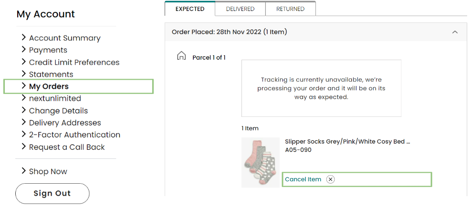Screen dimensions: 472x209
Task: Click the chevron before Request a Call Back
Action: (24, 146)
